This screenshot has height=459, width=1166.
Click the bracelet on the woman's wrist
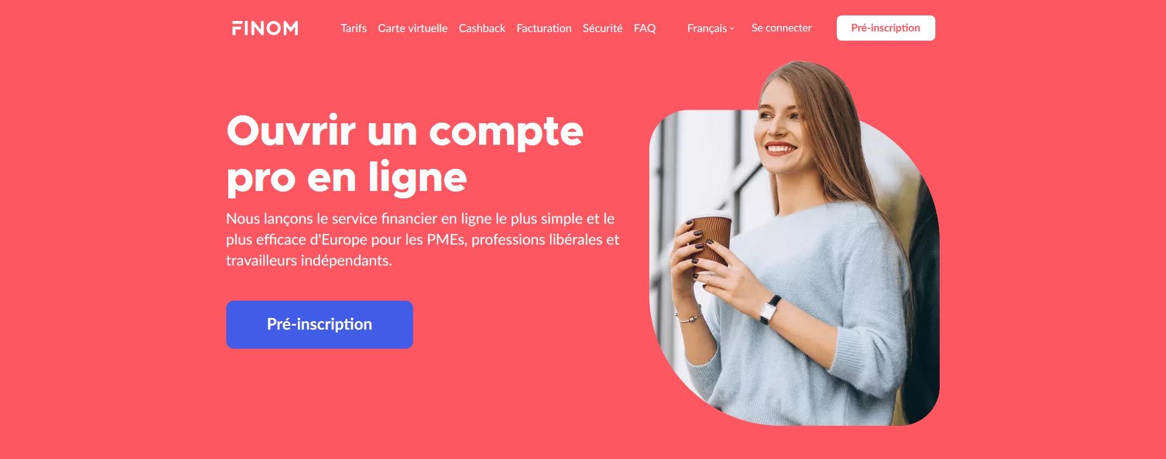click(x=689, y=315)
